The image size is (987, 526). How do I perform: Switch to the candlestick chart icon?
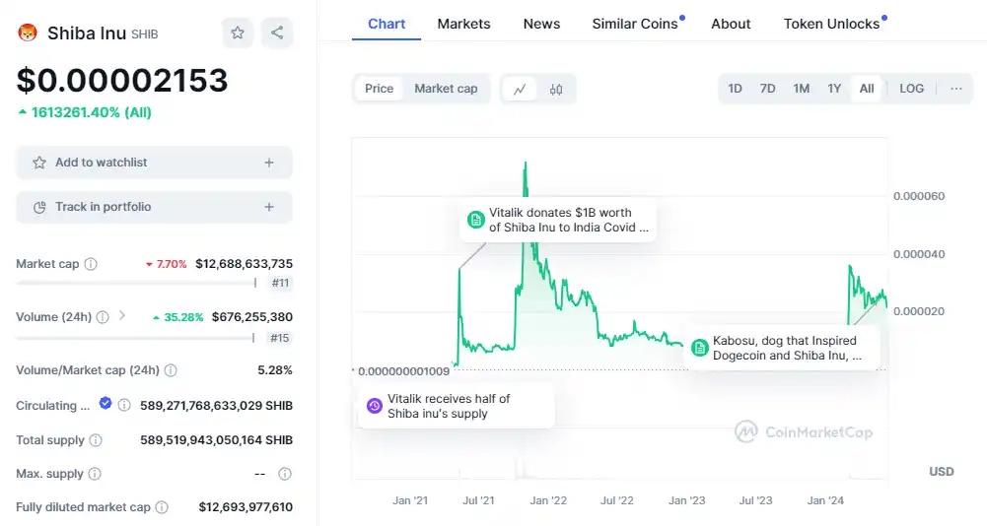556,89
